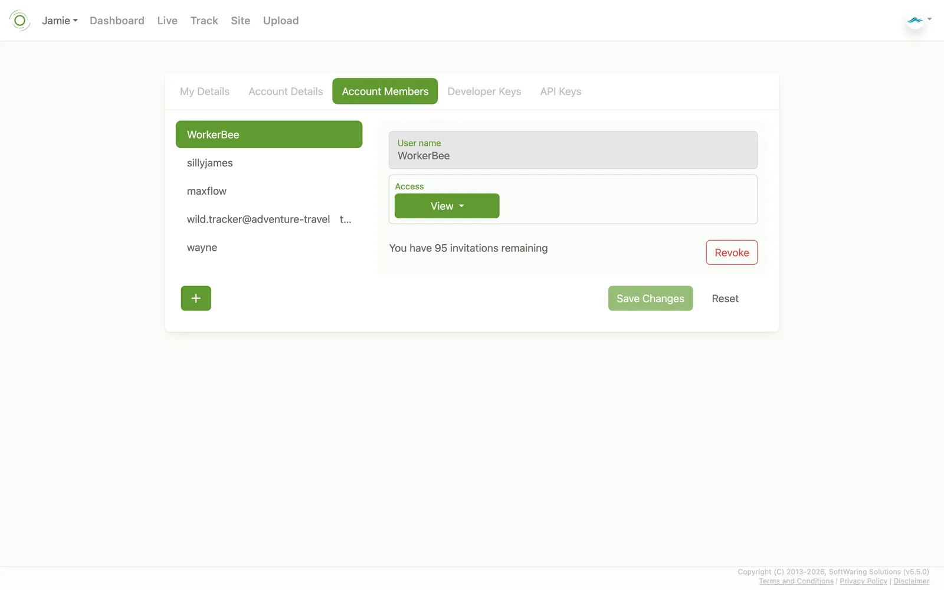Switch to the Account Details tab

click(x=286, y=91)
